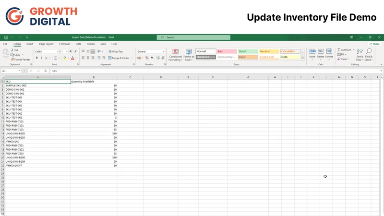Click the Share button

374,44
